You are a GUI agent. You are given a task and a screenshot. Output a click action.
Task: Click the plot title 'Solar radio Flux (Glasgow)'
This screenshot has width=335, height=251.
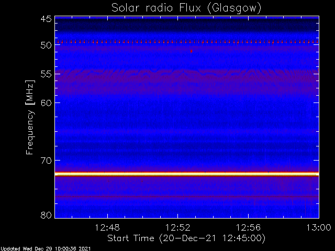click(186, 8)
